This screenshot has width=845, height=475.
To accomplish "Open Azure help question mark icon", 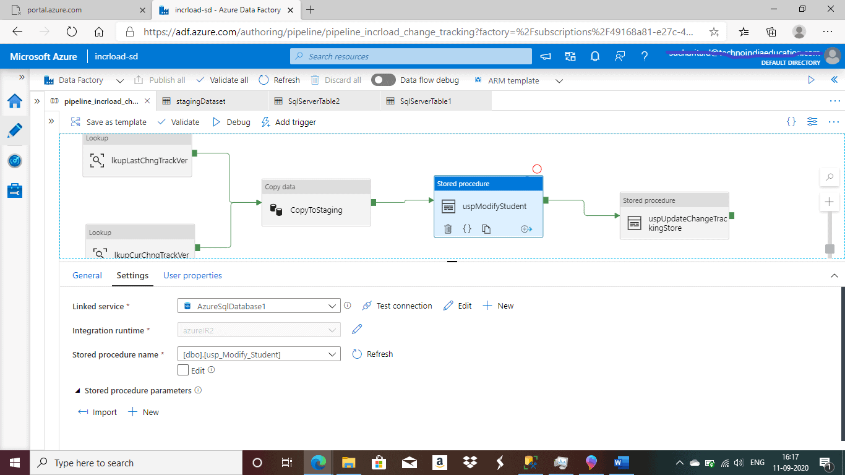I will click(x=645, y=56).
